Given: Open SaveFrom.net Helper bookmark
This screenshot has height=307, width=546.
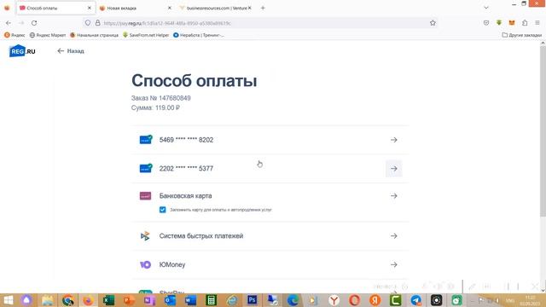Looking at the screenshot, I should (x=146, y=35).
